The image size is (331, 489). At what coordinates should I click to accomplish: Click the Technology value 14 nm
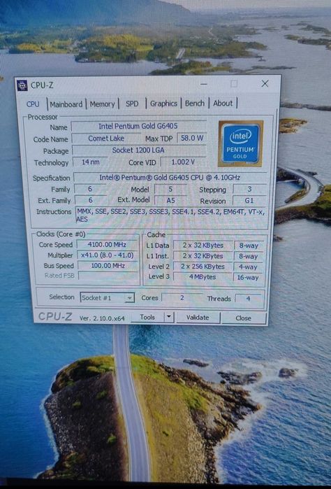point(91,162)
